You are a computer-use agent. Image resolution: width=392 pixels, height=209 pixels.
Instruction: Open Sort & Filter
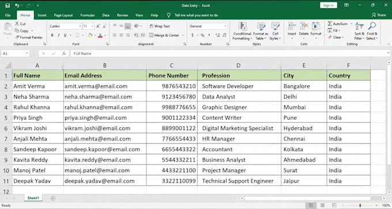(359, 31)
